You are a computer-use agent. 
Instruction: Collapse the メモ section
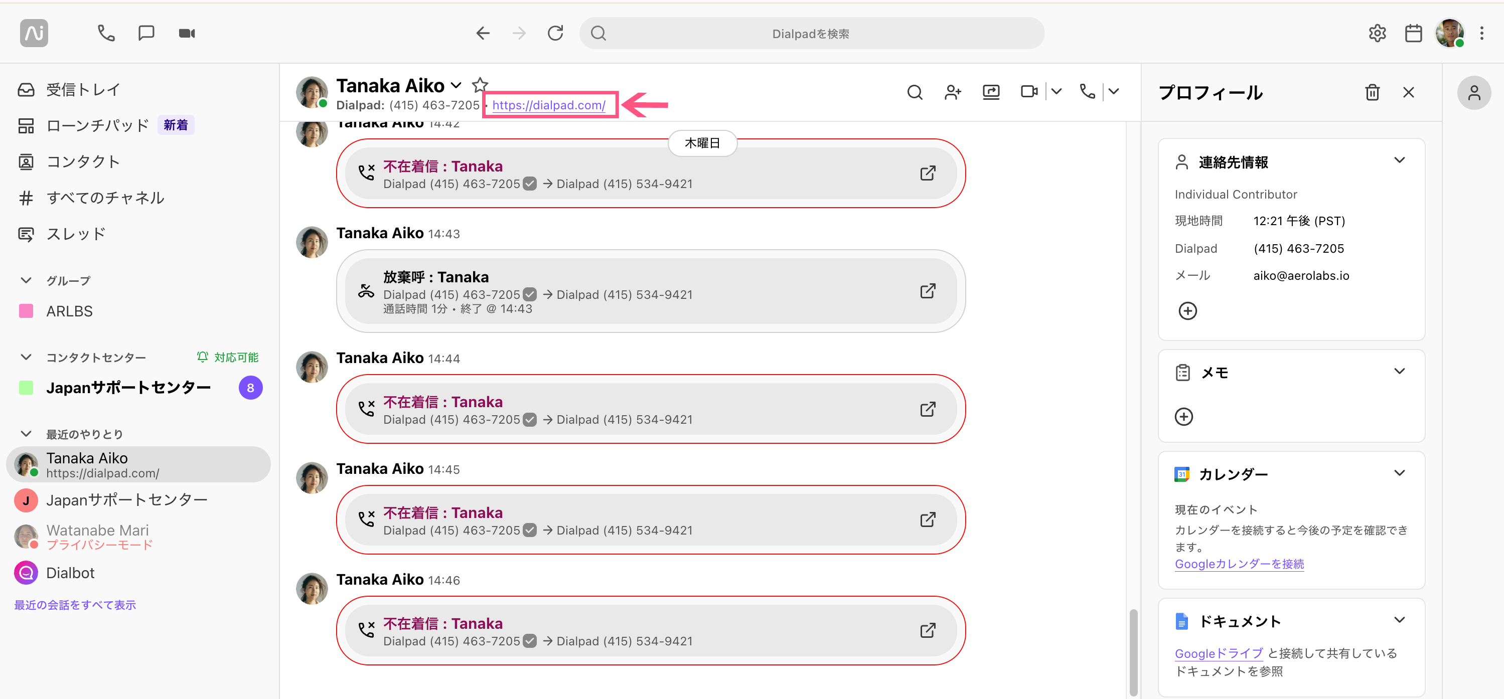(1399, 372)
